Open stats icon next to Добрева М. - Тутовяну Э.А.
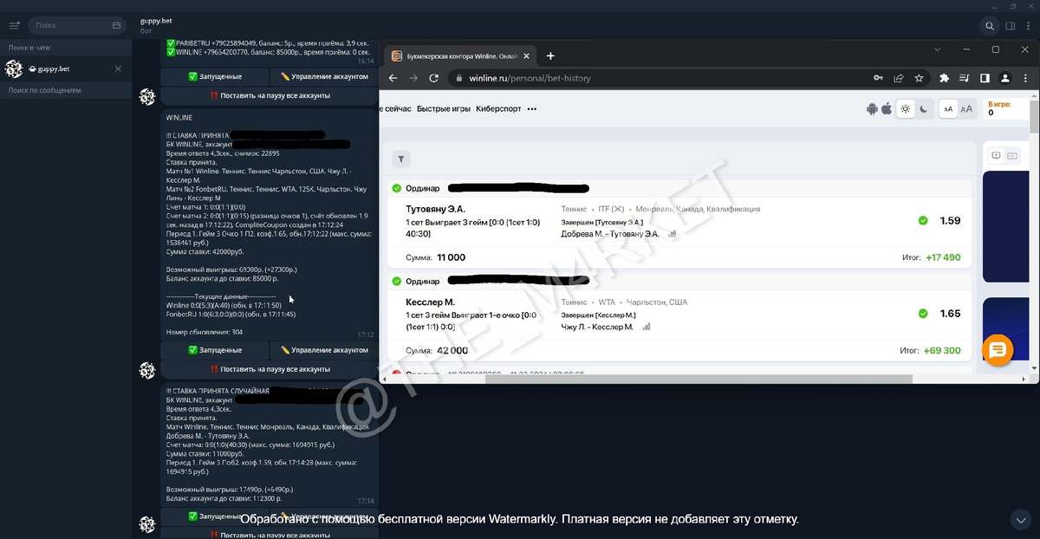Viewport: 1040px width, 539px height. [x=672, y=234]
